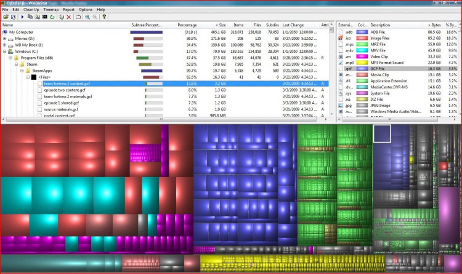Click the greyed Zoom Out magnifier icon

coord(95,17)
